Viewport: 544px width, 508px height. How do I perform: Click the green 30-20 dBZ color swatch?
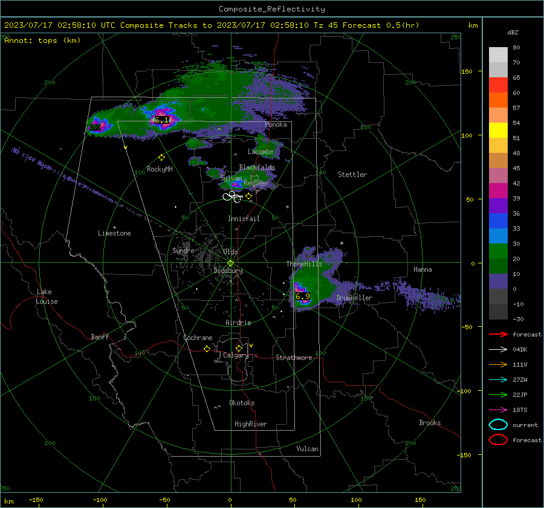[x=498, y=251]
